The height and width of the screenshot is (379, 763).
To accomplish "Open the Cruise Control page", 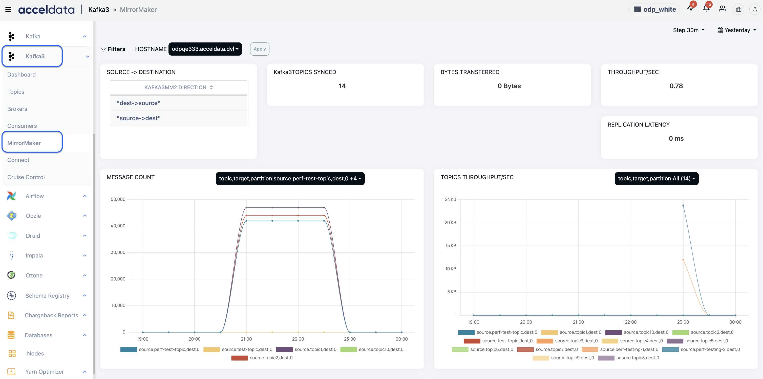I will pyautogui.click(x=26, y=177).
